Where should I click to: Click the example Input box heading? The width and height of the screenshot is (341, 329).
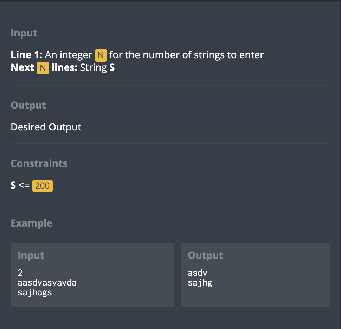[x=31, y=255]
